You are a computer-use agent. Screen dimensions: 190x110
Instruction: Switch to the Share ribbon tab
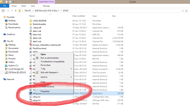click(x=24, y=6)
